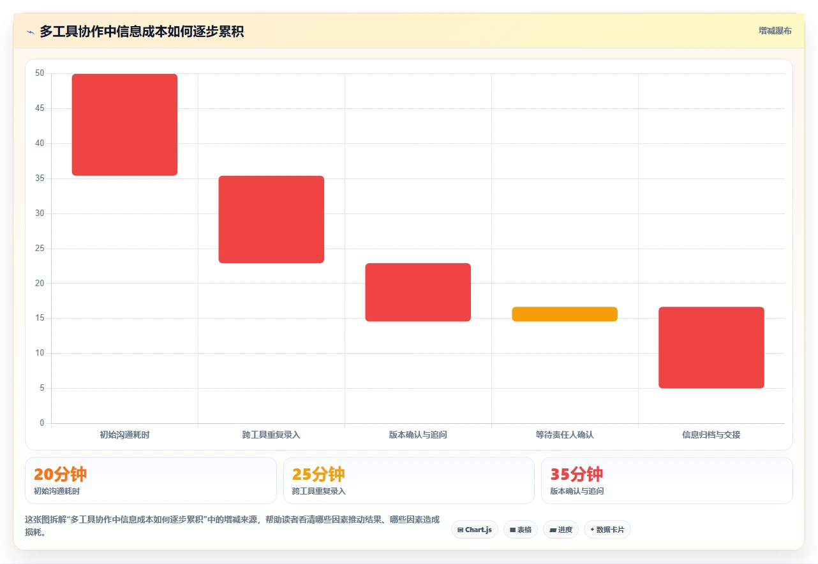The height and width of the screenshot is (564, 818).
Task: Click the y-axis value 50
Action: click(40, 73)
